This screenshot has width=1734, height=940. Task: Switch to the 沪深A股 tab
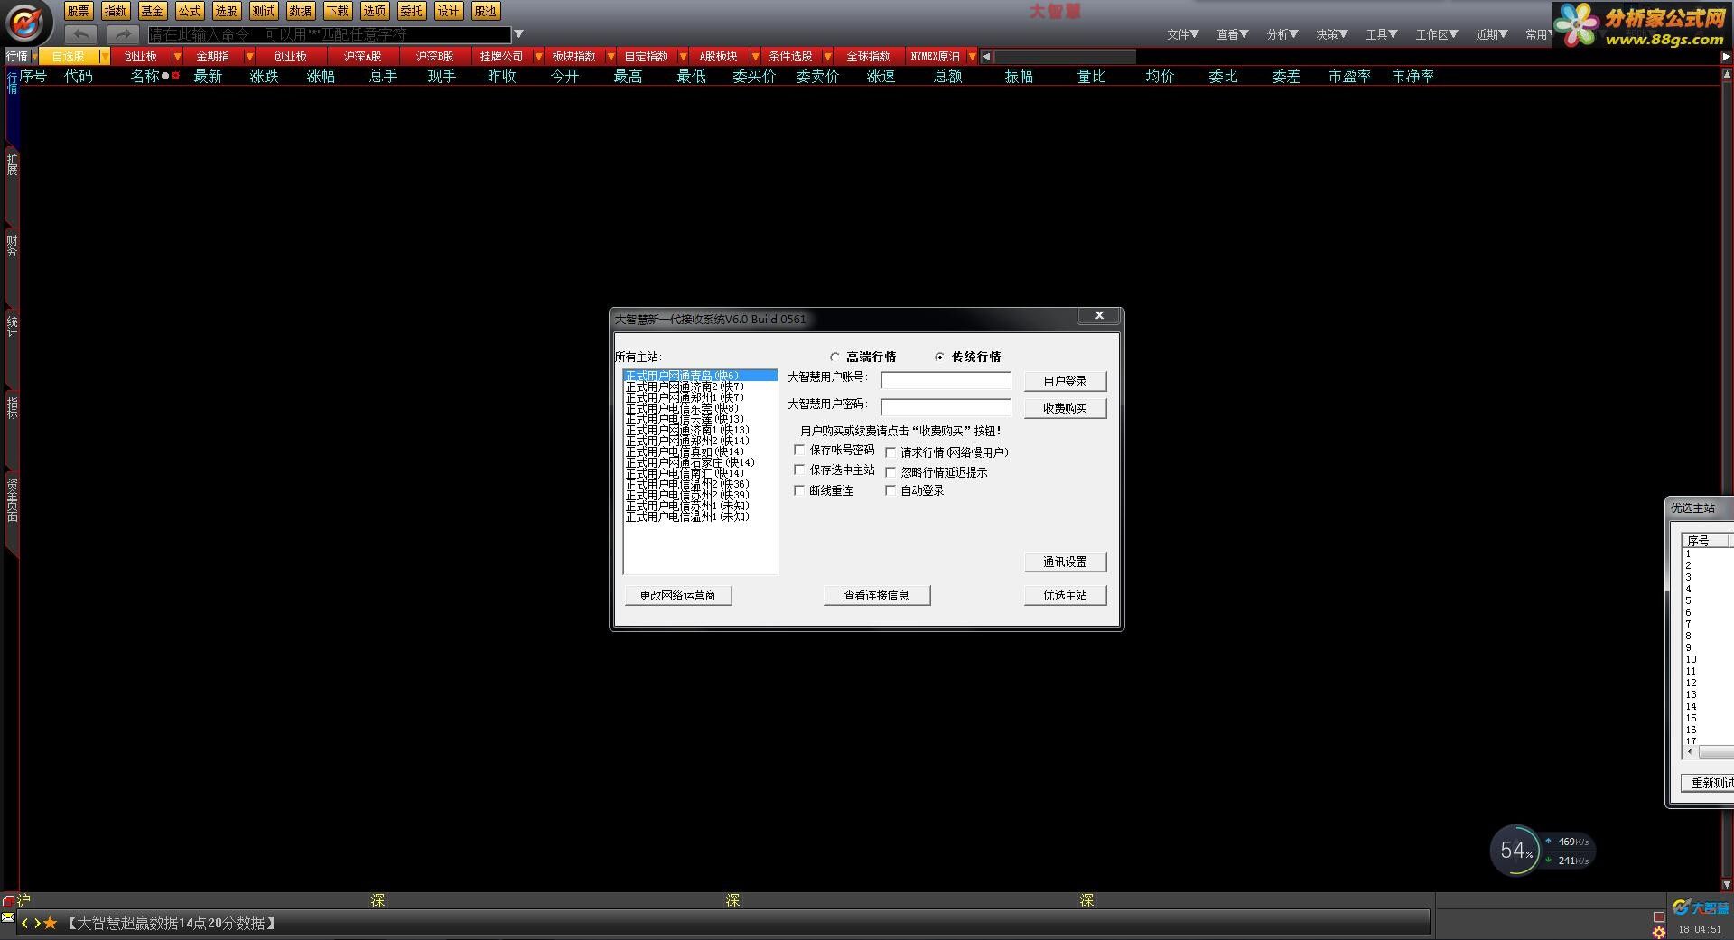pyautogui.click(x=362, y=56)
